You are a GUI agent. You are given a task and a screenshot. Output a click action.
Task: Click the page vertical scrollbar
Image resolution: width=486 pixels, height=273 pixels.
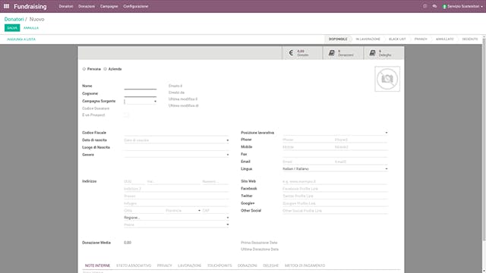(484, 140)
